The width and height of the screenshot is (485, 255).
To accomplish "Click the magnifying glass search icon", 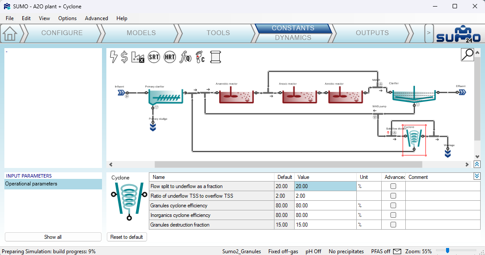I will (x=467, y=54).
